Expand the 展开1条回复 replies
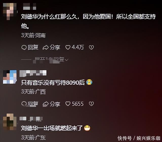 point(49,60)
